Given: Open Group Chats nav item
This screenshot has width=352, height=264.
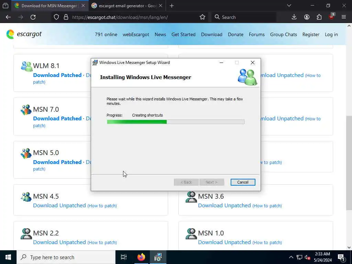Looking at the screenshot, I should click(284, 35).
